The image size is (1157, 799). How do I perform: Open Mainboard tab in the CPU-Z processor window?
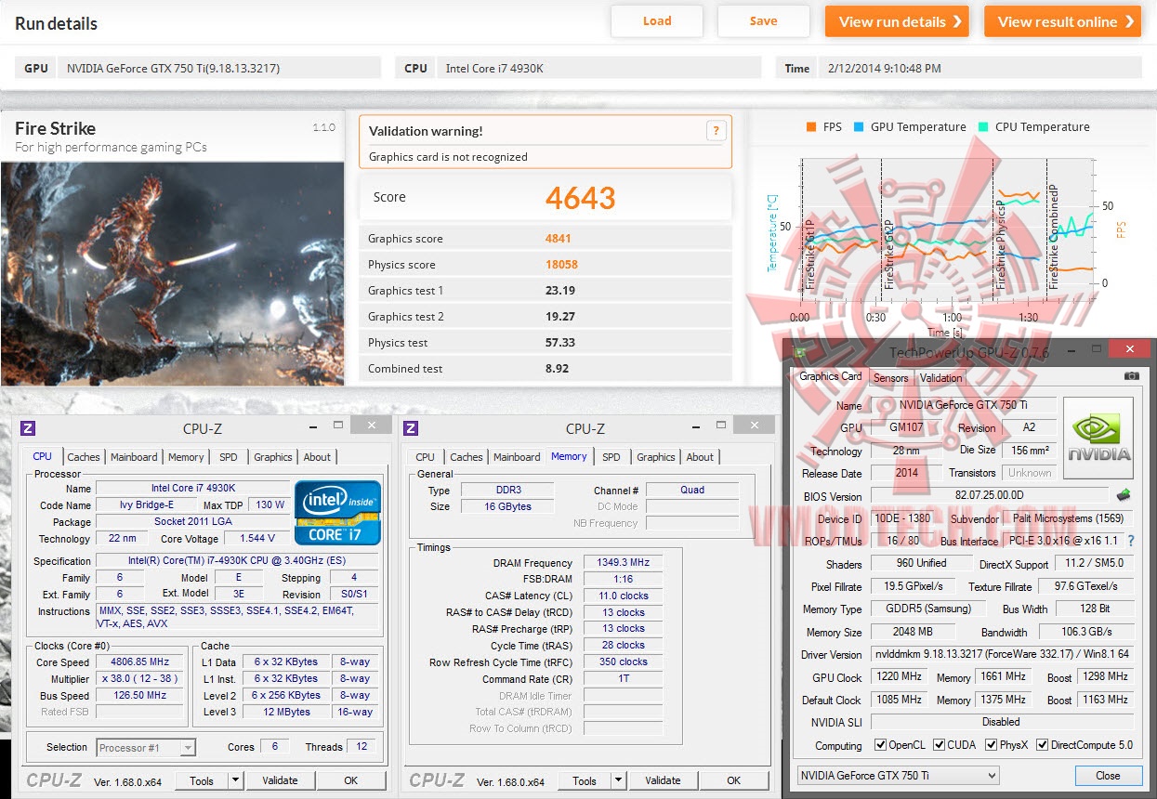[x=134, y=457]
